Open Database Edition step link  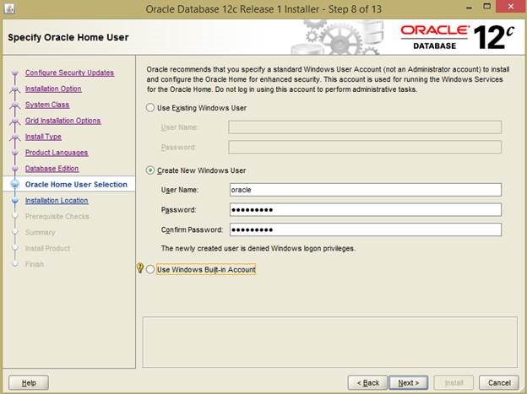point(52,169)
